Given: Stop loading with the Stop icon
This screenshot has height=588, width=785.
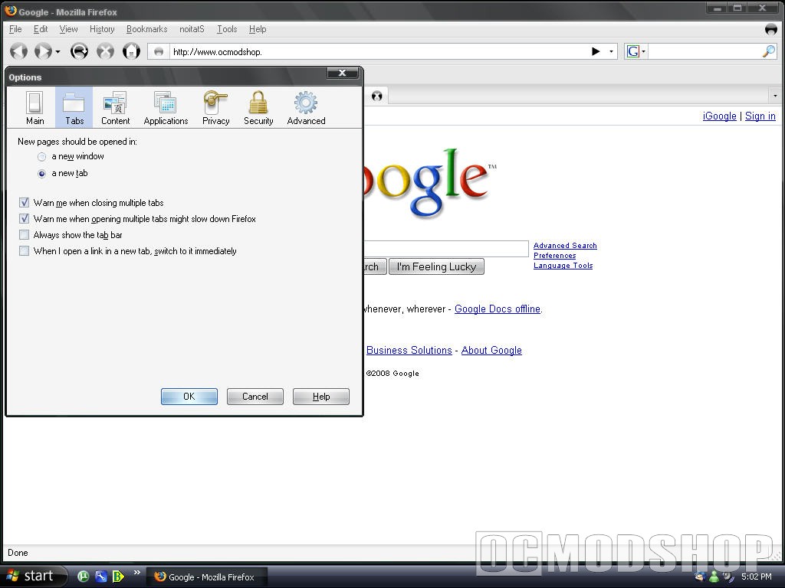Looking at the screenshot, I should click(x=105, y=51).
